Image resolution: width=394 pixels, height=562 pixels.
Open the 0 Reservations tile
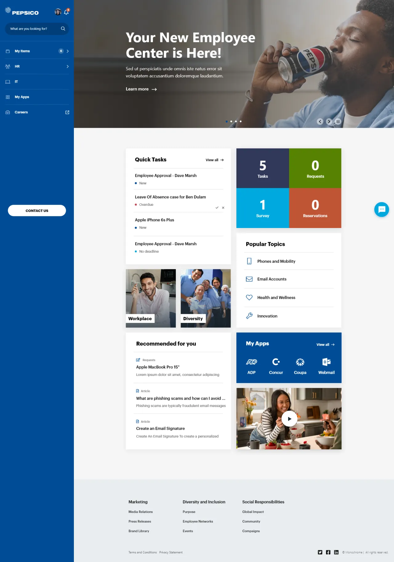(315, 208)
